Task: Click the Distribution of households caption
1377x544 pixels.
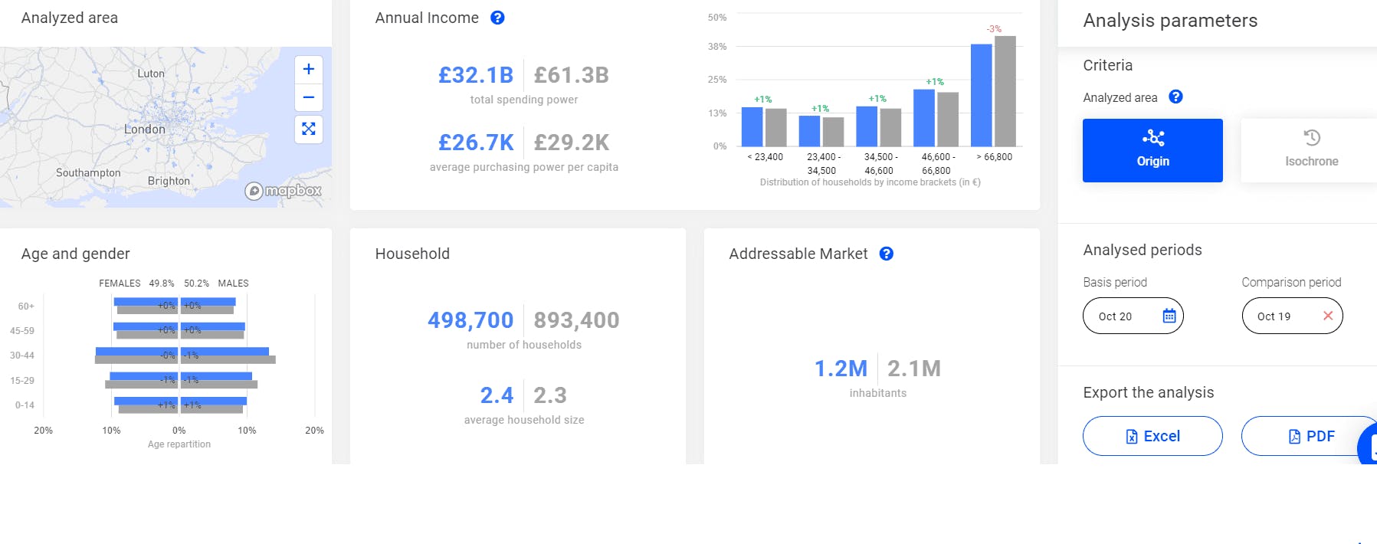Action: 870,182
